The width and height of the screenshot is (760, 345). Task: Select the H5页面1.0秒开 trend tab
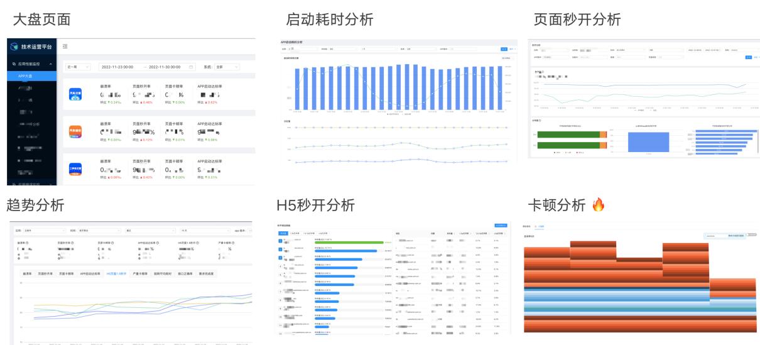coord(116,274)
